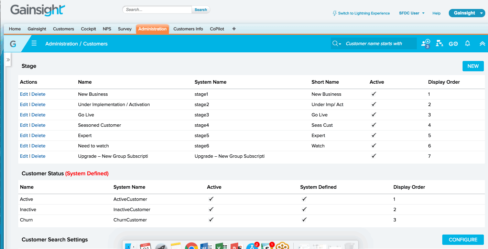
Task: Click the GO icon in the blue bar
Action: point(453,44)
